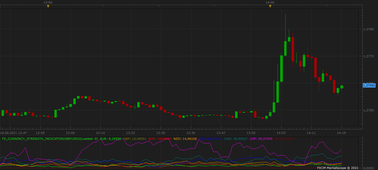The height and width of the screenshot is (170, 378).
Task: Click the EUR: 8,29598 indicator value
Action: point(111,138)
